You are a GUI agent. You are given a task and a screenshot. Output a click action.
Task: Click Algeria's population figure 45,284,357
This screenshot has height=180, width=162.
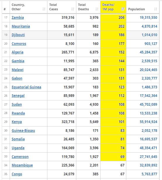coord(148,52)
